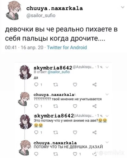The width and height of the screenshot is (127, 158).
Task: Like the 'да' reply by skymbria8642
Action: (x=75, y=85)
